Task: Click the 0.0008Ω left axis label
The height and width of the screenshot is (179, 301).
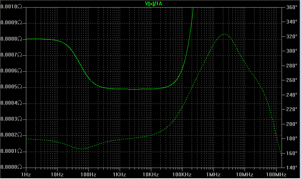Action: pyautogui.click(x=11, y=39)
